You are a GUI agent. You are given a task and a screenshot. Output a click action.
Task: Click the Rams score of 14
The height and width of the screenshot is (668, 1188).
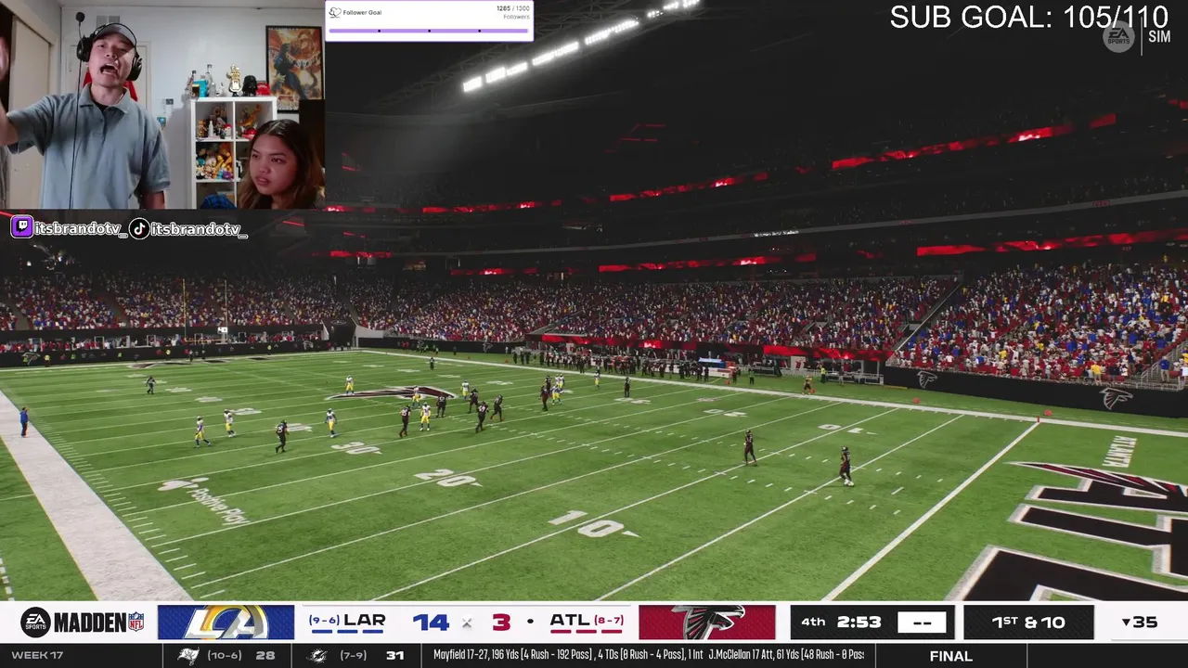click(431, 623)
